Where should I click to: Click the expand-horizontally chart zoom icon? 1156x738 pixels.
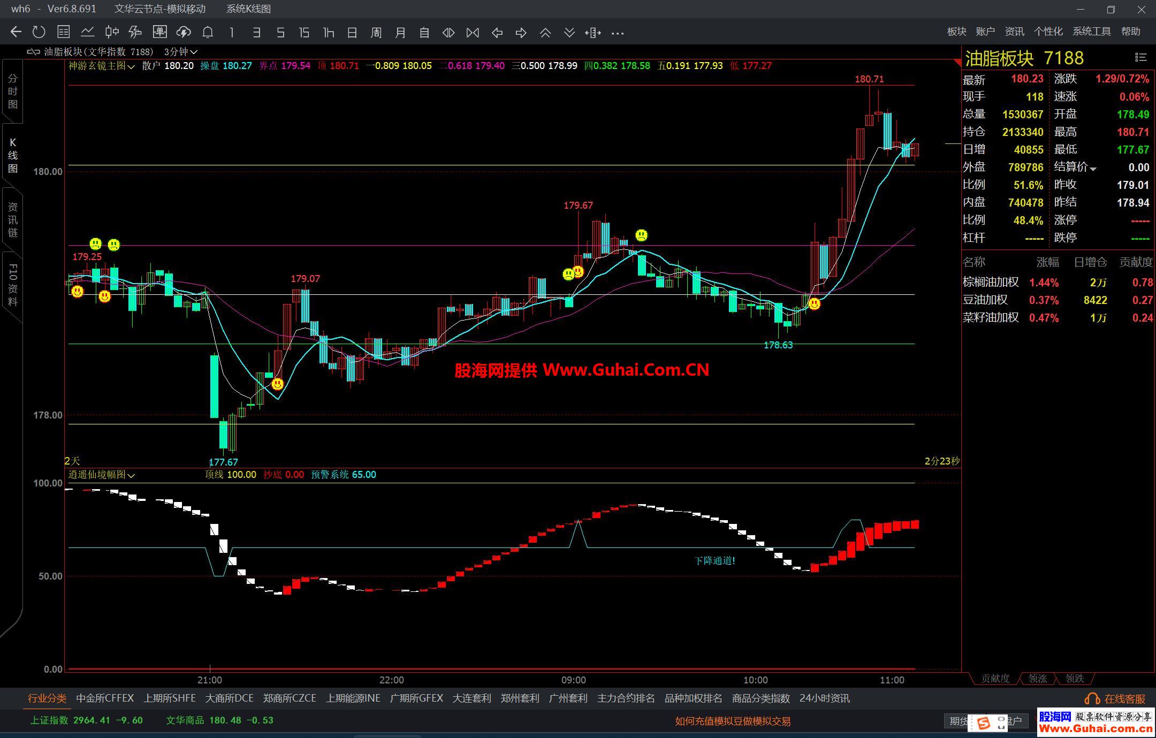[x=448, y=33]
